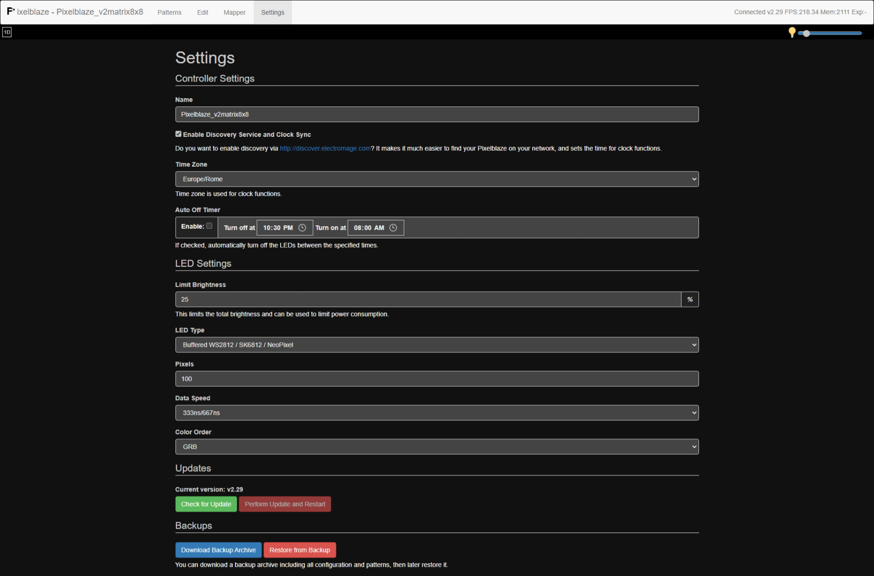Viewport: 874px width, 576px height.
Task: Click the 1D preview mode icon
Action: (7, 32)
